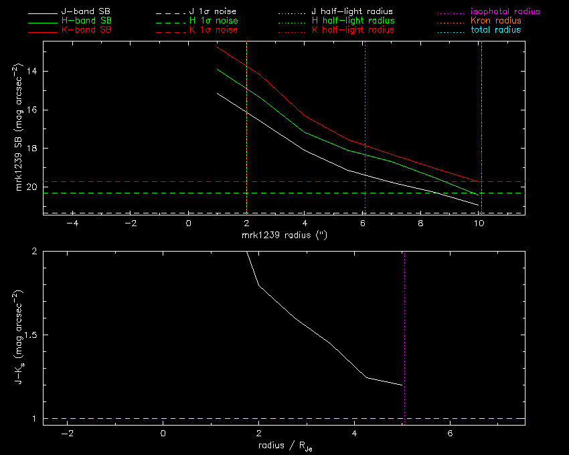Click the green dashed sample beside H 1σ noise

click(x=168, y=21)
